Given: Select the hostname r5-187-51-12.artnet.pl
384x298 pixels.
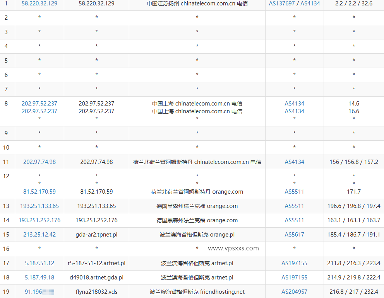Looking at the screenshot, I should point(96,263).
